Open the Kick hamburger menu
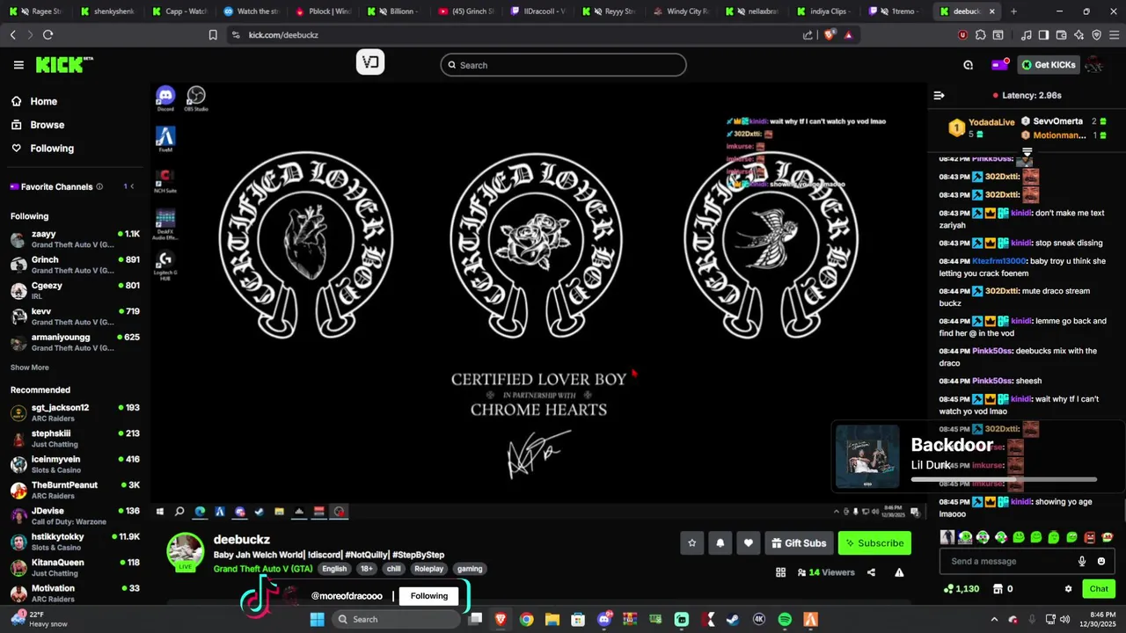Viewport: 1126px width, 633px height. pos(18,65)
